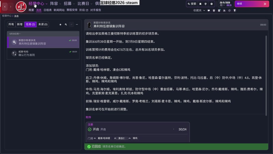Switch to the 消息 tab
The width and height of the screenshot is (273, 154).
(x=39, y=10)
